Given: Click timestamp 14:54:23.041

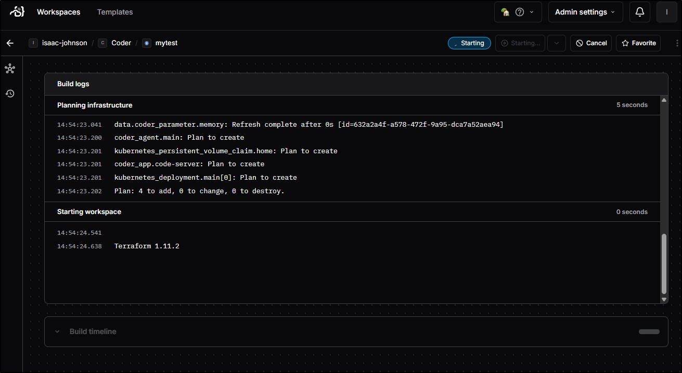Looking at the screenshot, I should tap(80, 125).
